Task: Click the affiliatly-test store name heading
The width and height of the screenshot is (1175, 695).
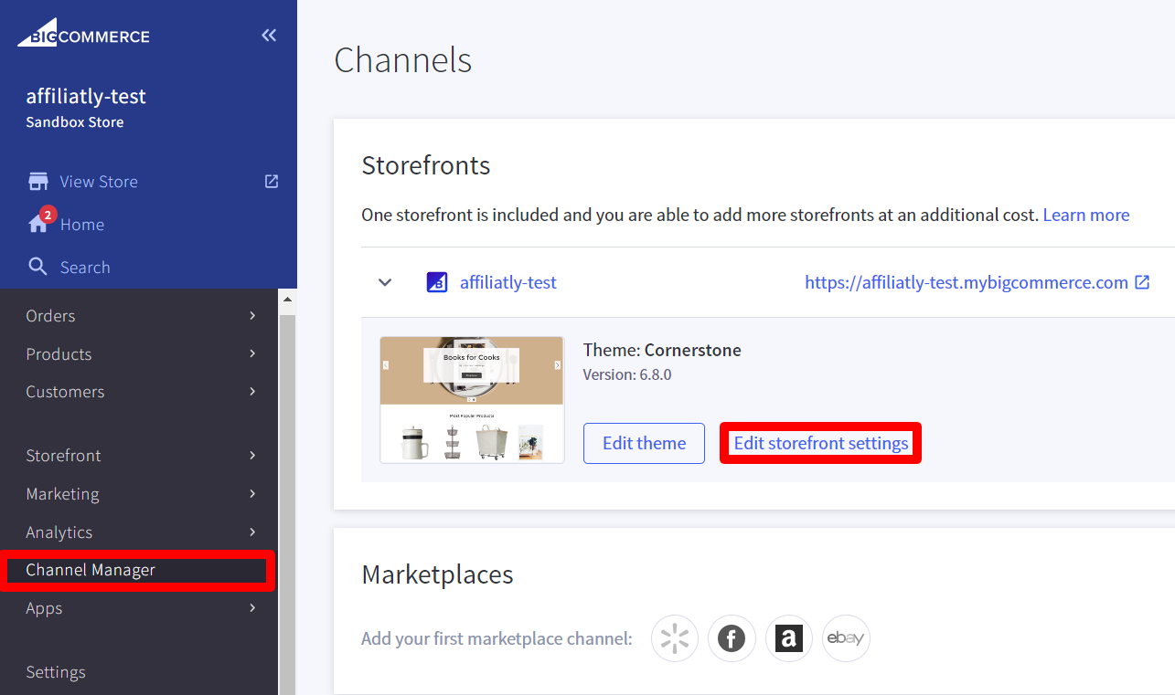Action: (86, 96)
